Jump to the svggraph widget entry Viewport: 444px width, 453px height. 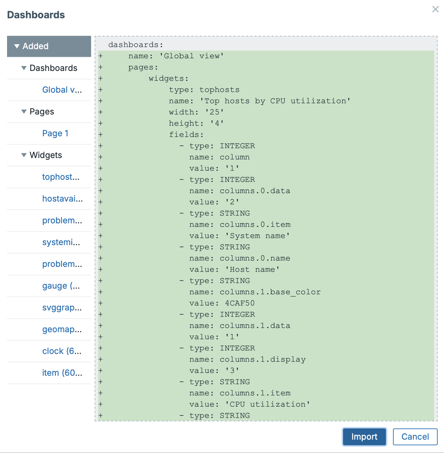coord(62,308)
